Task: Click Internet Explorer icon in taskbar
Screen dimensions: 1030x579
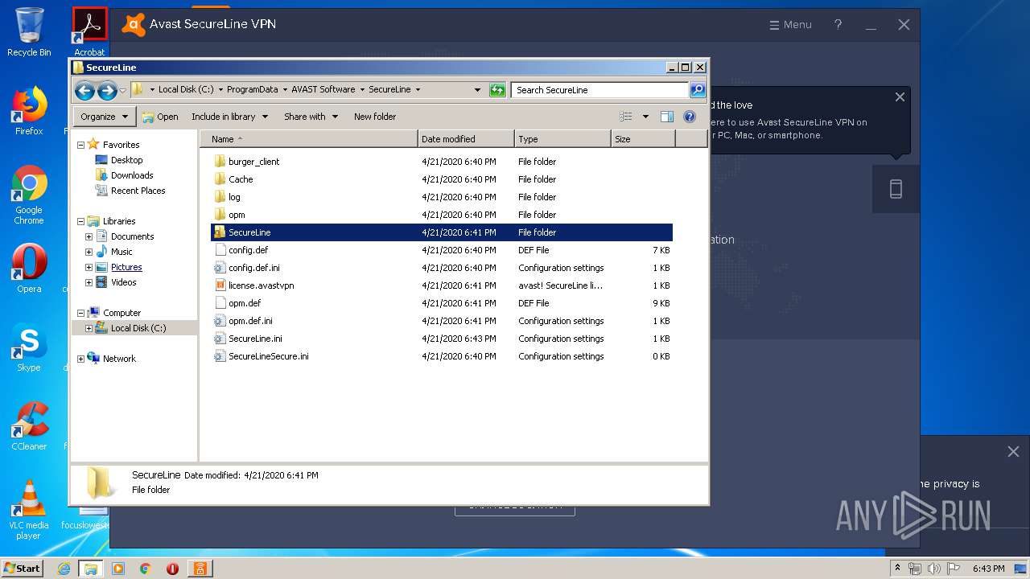Action: point(64,569)
